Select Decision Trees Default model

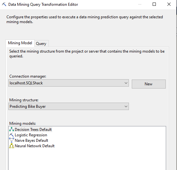click(x=33, y=130)
